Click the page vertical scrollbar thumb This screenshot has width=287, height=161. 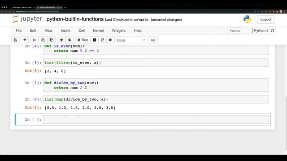click(x=286, y=123)
